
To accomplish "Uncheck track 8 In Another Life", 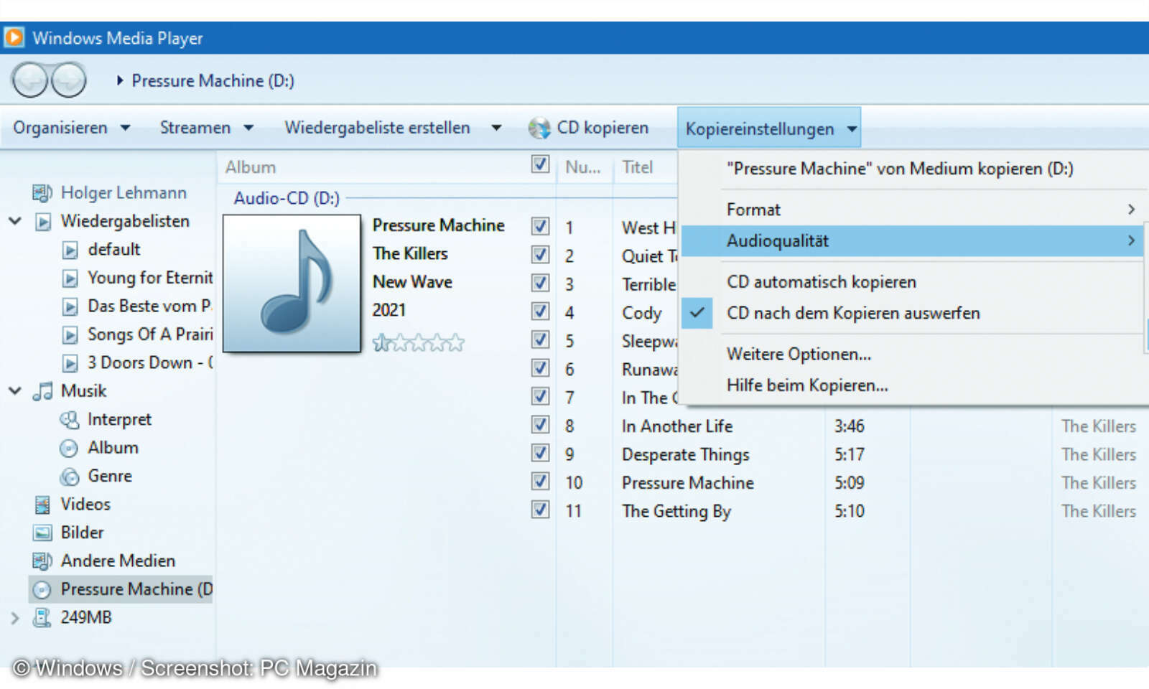I will [540, 425].
